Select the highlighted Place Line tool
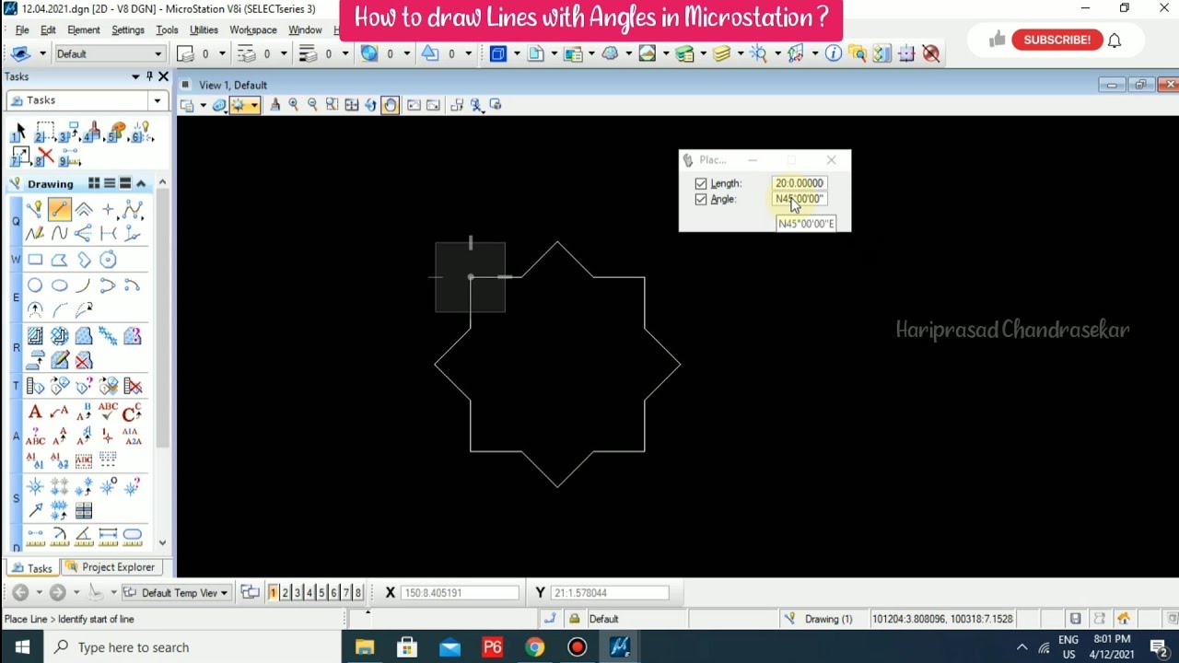The width and height of the screenshot is (1179, 663). tap(60, 210)
